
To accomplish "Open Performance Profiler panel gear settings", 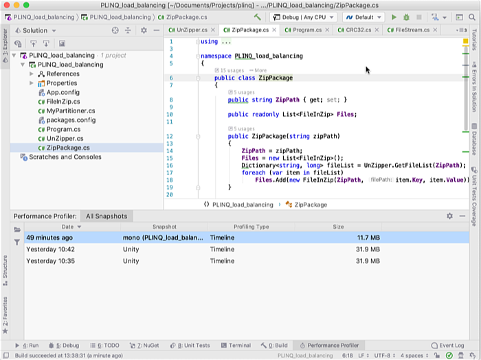I will pos(449,216).
